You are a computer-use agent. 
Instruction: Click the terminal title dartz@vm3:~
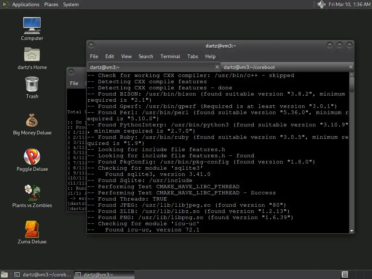click(221, 46)
